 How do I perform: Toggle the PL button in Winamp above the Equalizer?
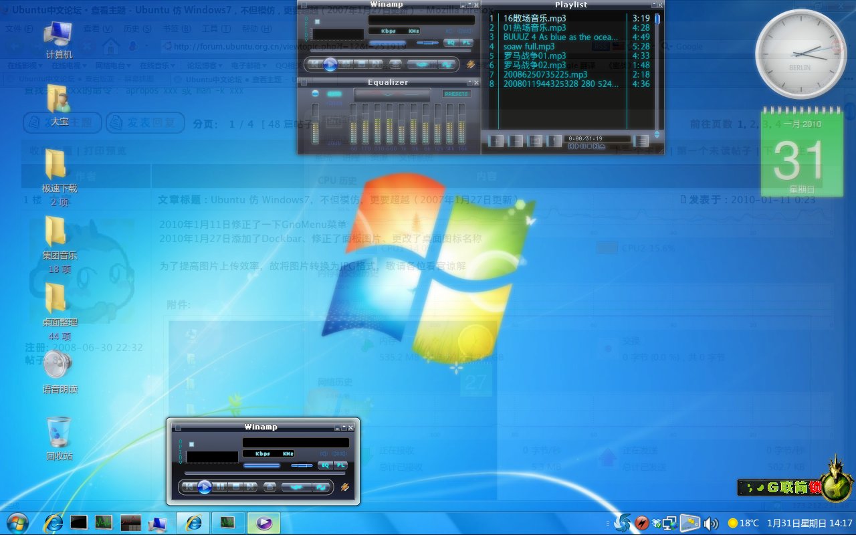click(x=466, y=43)
